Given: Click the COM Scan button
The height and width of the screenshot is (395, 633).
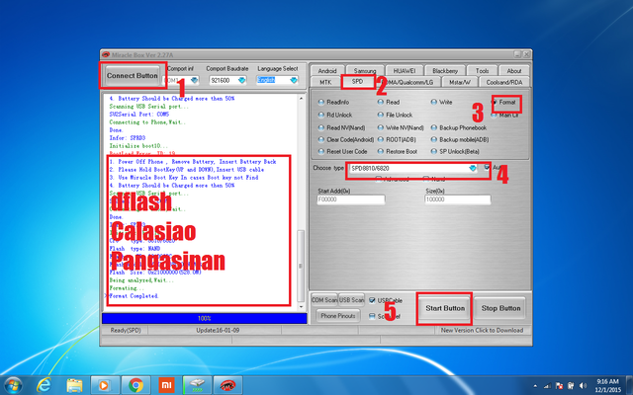Looking at the screenshot, I should [324, 300].
